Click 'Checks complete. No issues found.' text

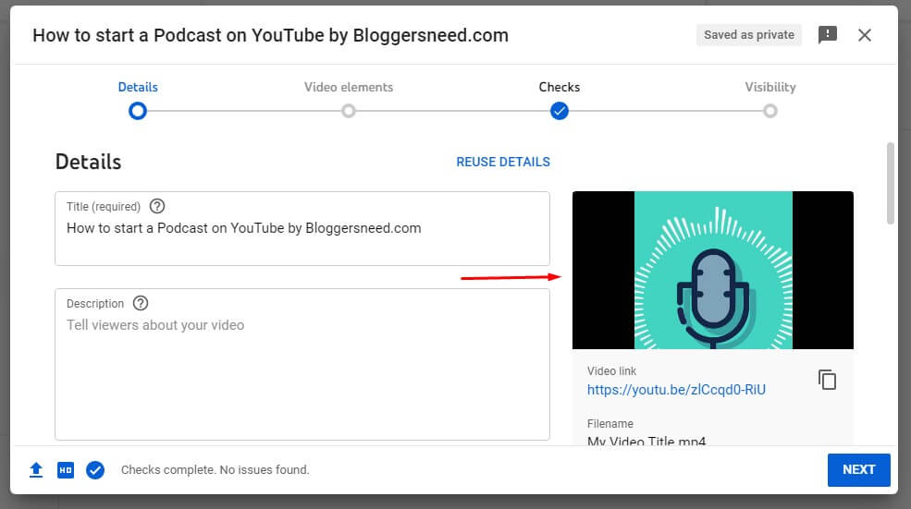click(x=215, y=469)
